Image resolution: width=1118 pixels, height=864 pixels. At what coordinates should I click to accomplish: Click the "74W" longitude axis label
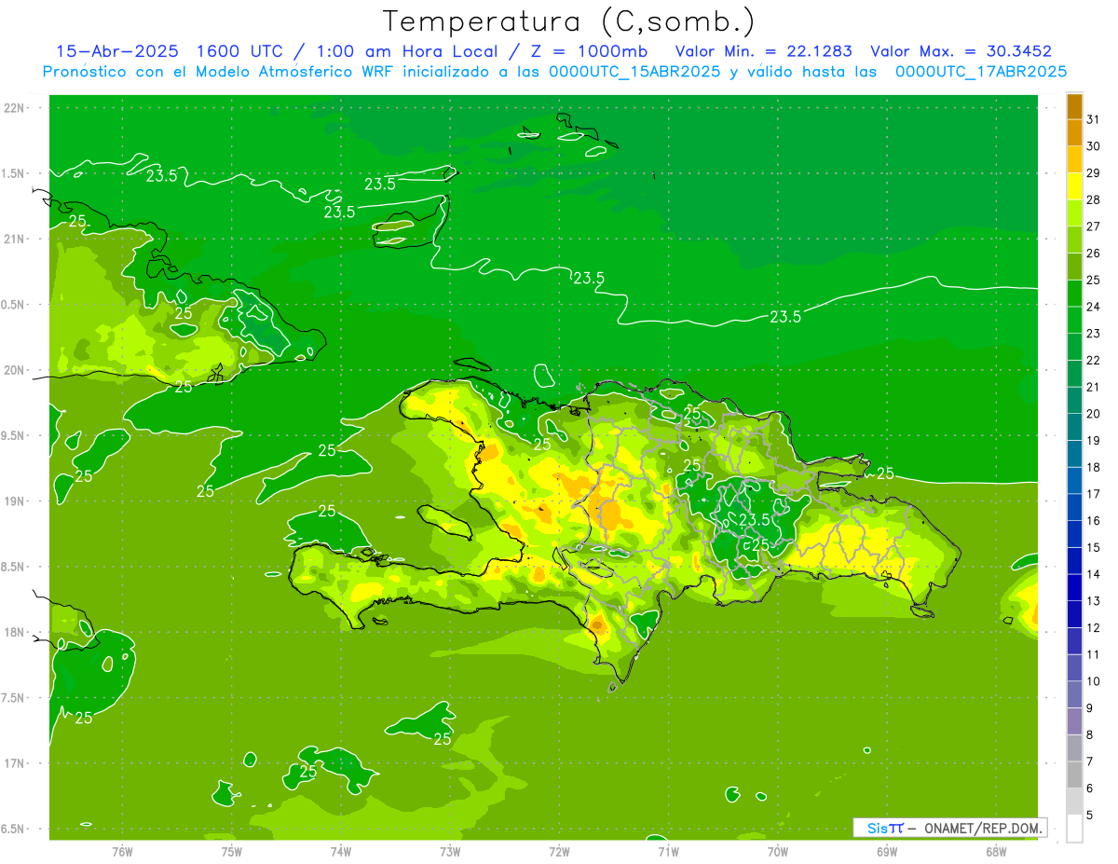point(340,852)
